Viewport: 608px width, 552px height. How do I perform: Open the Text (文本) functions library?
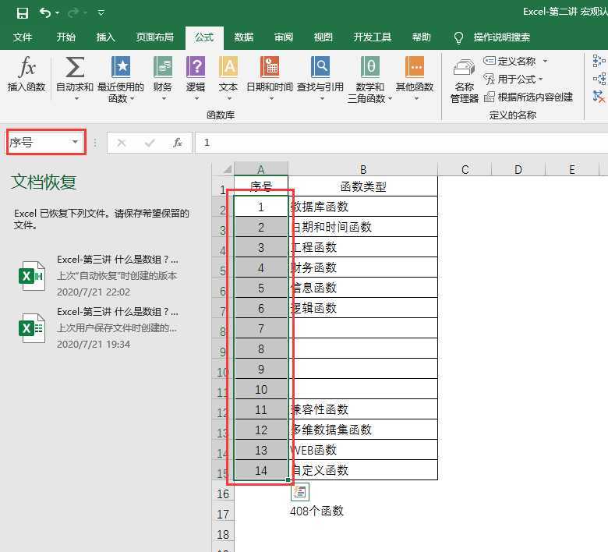228,69
